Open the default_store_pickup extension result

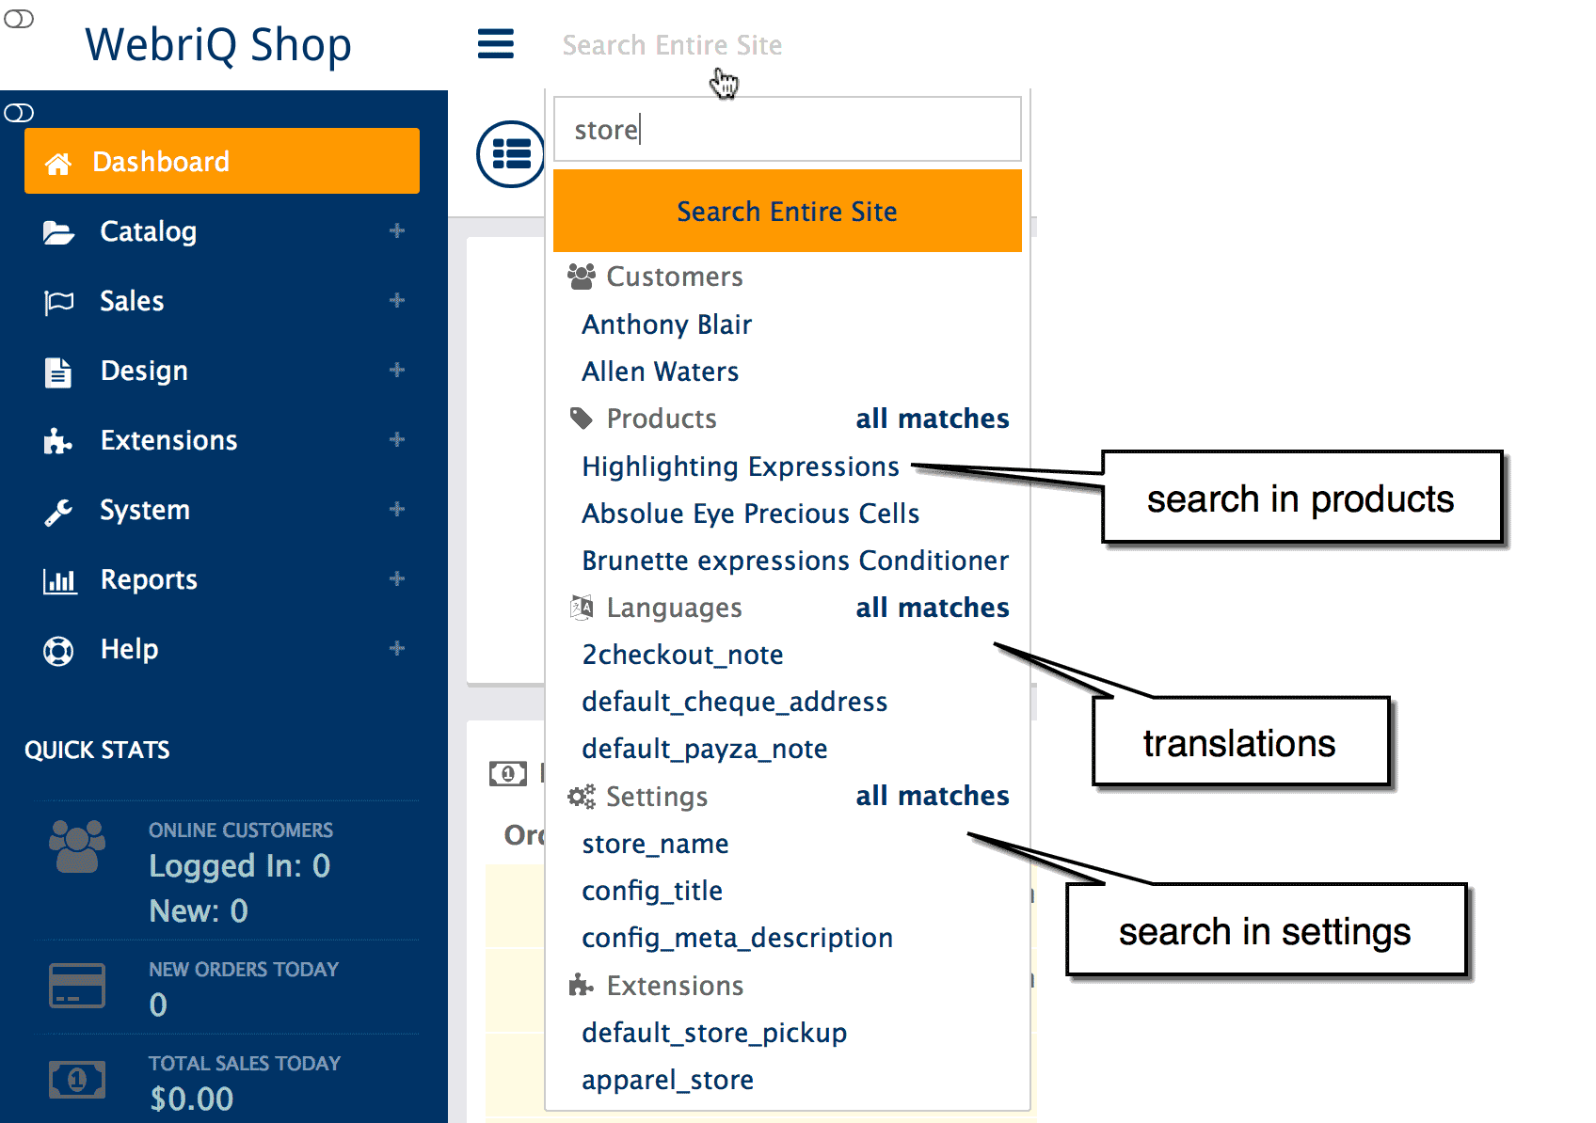(x=714, y=1033)
